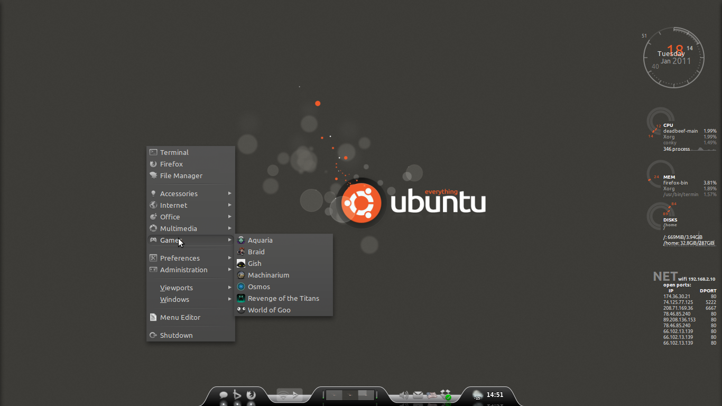Open chat bubble launcher in dock
The width and height of the screenshot is (722, 406).
224,395
